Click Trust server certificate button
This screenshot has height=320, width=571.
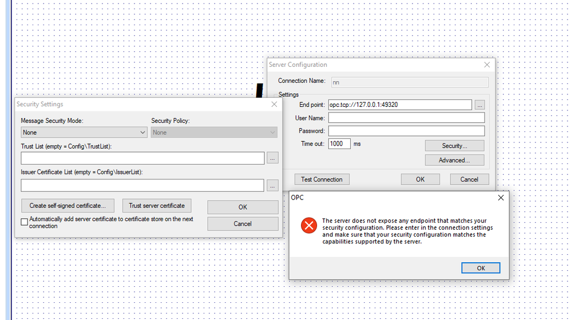(157, 206)
